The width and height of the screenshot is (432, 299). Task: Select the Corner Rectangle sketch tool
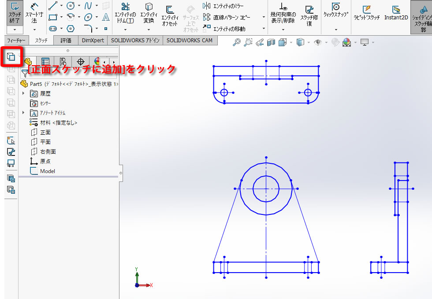pyautogui.click(x=53, y=17)
